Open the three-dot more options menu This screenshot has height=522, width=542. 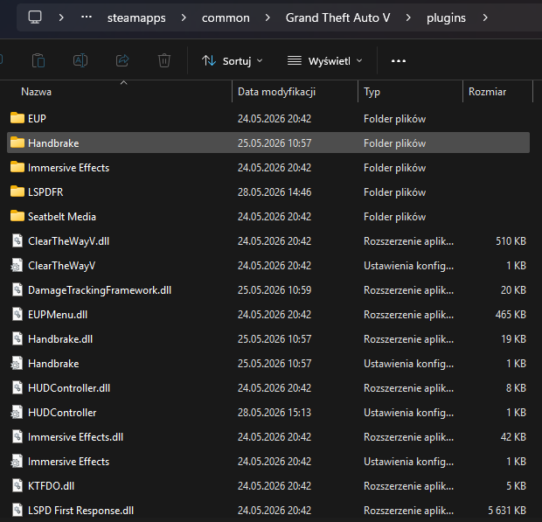399,61
